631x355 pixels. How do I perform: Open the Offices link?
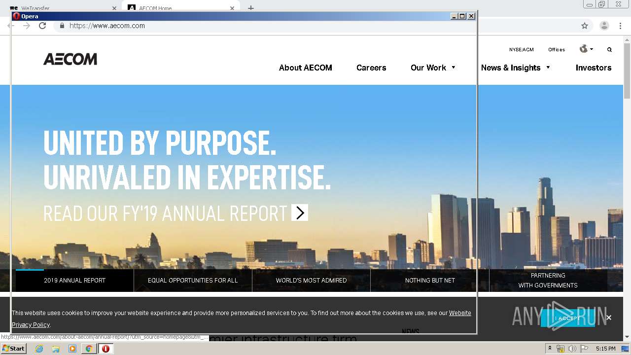click(x=557, y=49)
